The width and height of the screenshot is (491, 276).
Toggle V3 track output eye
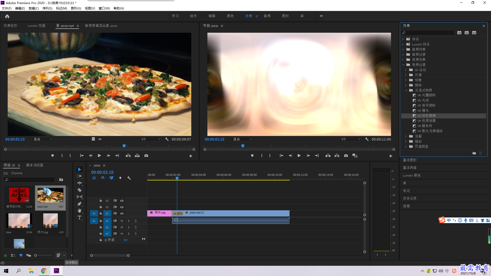122,201
